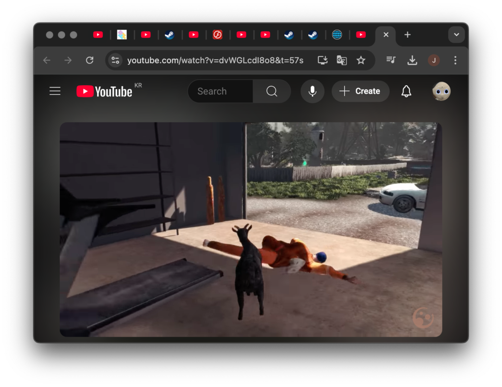Click the YouTube logo to go home

click(104, 91)
